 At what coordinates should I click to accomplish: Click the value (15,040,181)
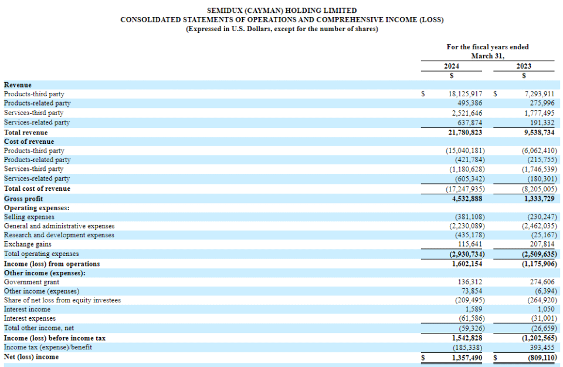coord(465,151)
